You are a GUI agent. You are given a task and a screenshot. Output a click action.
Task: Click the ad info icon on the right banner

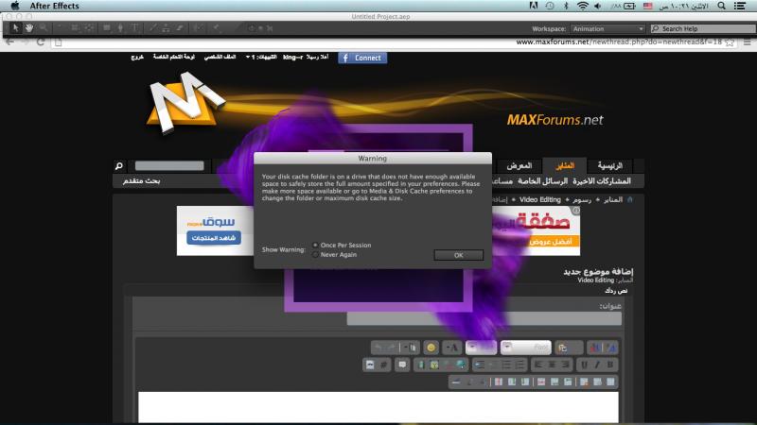point(575,211)
